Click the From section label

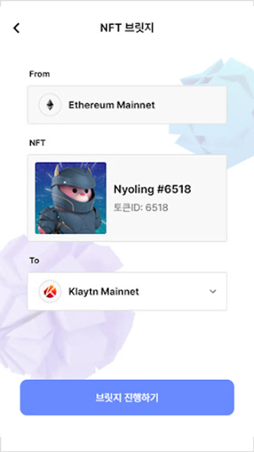40,74
